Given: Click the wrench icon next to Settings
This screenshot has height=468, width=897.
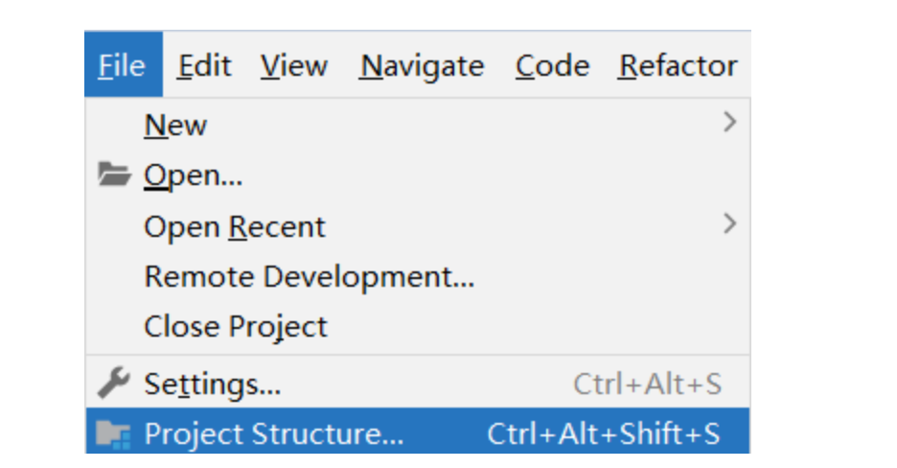Looking at the screenshot, I should tap(114, 383).
